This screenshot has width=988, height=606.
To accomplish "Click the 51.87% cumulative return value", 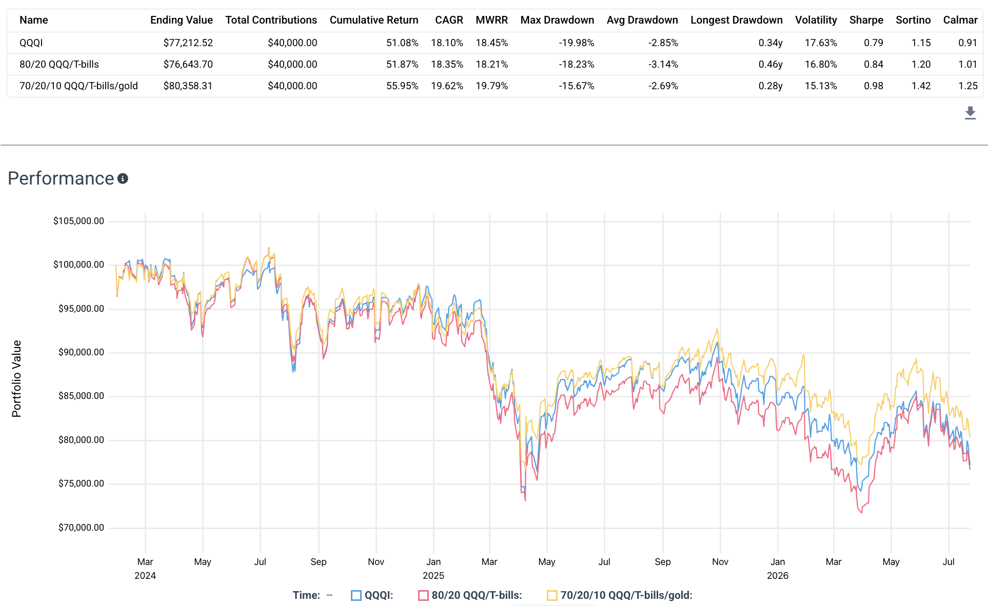I will pyautogui.click(x=402, y=64).
